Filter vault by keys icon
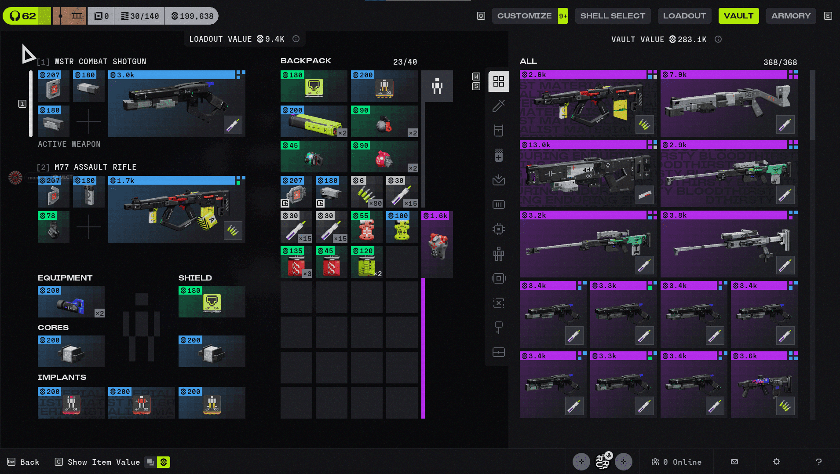Image resolution: width=840 pixels, height=474 pixels. [498, 328]
